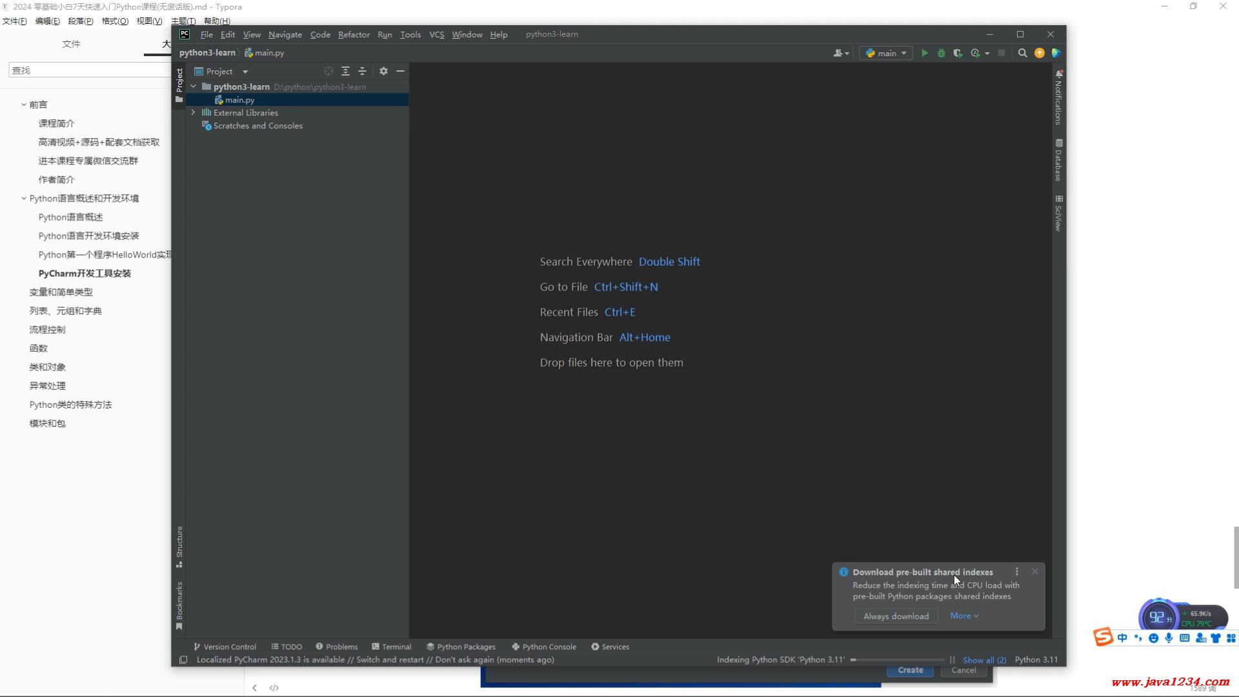1239x697 pixels.
Task: Open notification options three-dot menu
Action: tap(1017, 572)
